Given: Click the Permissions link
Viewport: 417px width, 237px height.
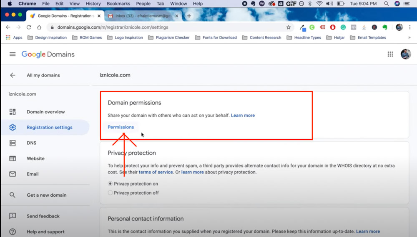Looking at the screenshot, I should 121,127.
